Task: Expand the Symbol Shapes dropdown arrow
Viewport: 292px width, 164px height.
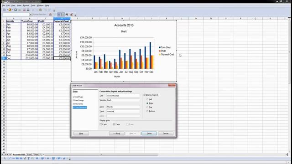Action: pos(45,159)
